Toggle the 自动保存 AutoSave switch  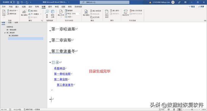[x=12, y=2]
